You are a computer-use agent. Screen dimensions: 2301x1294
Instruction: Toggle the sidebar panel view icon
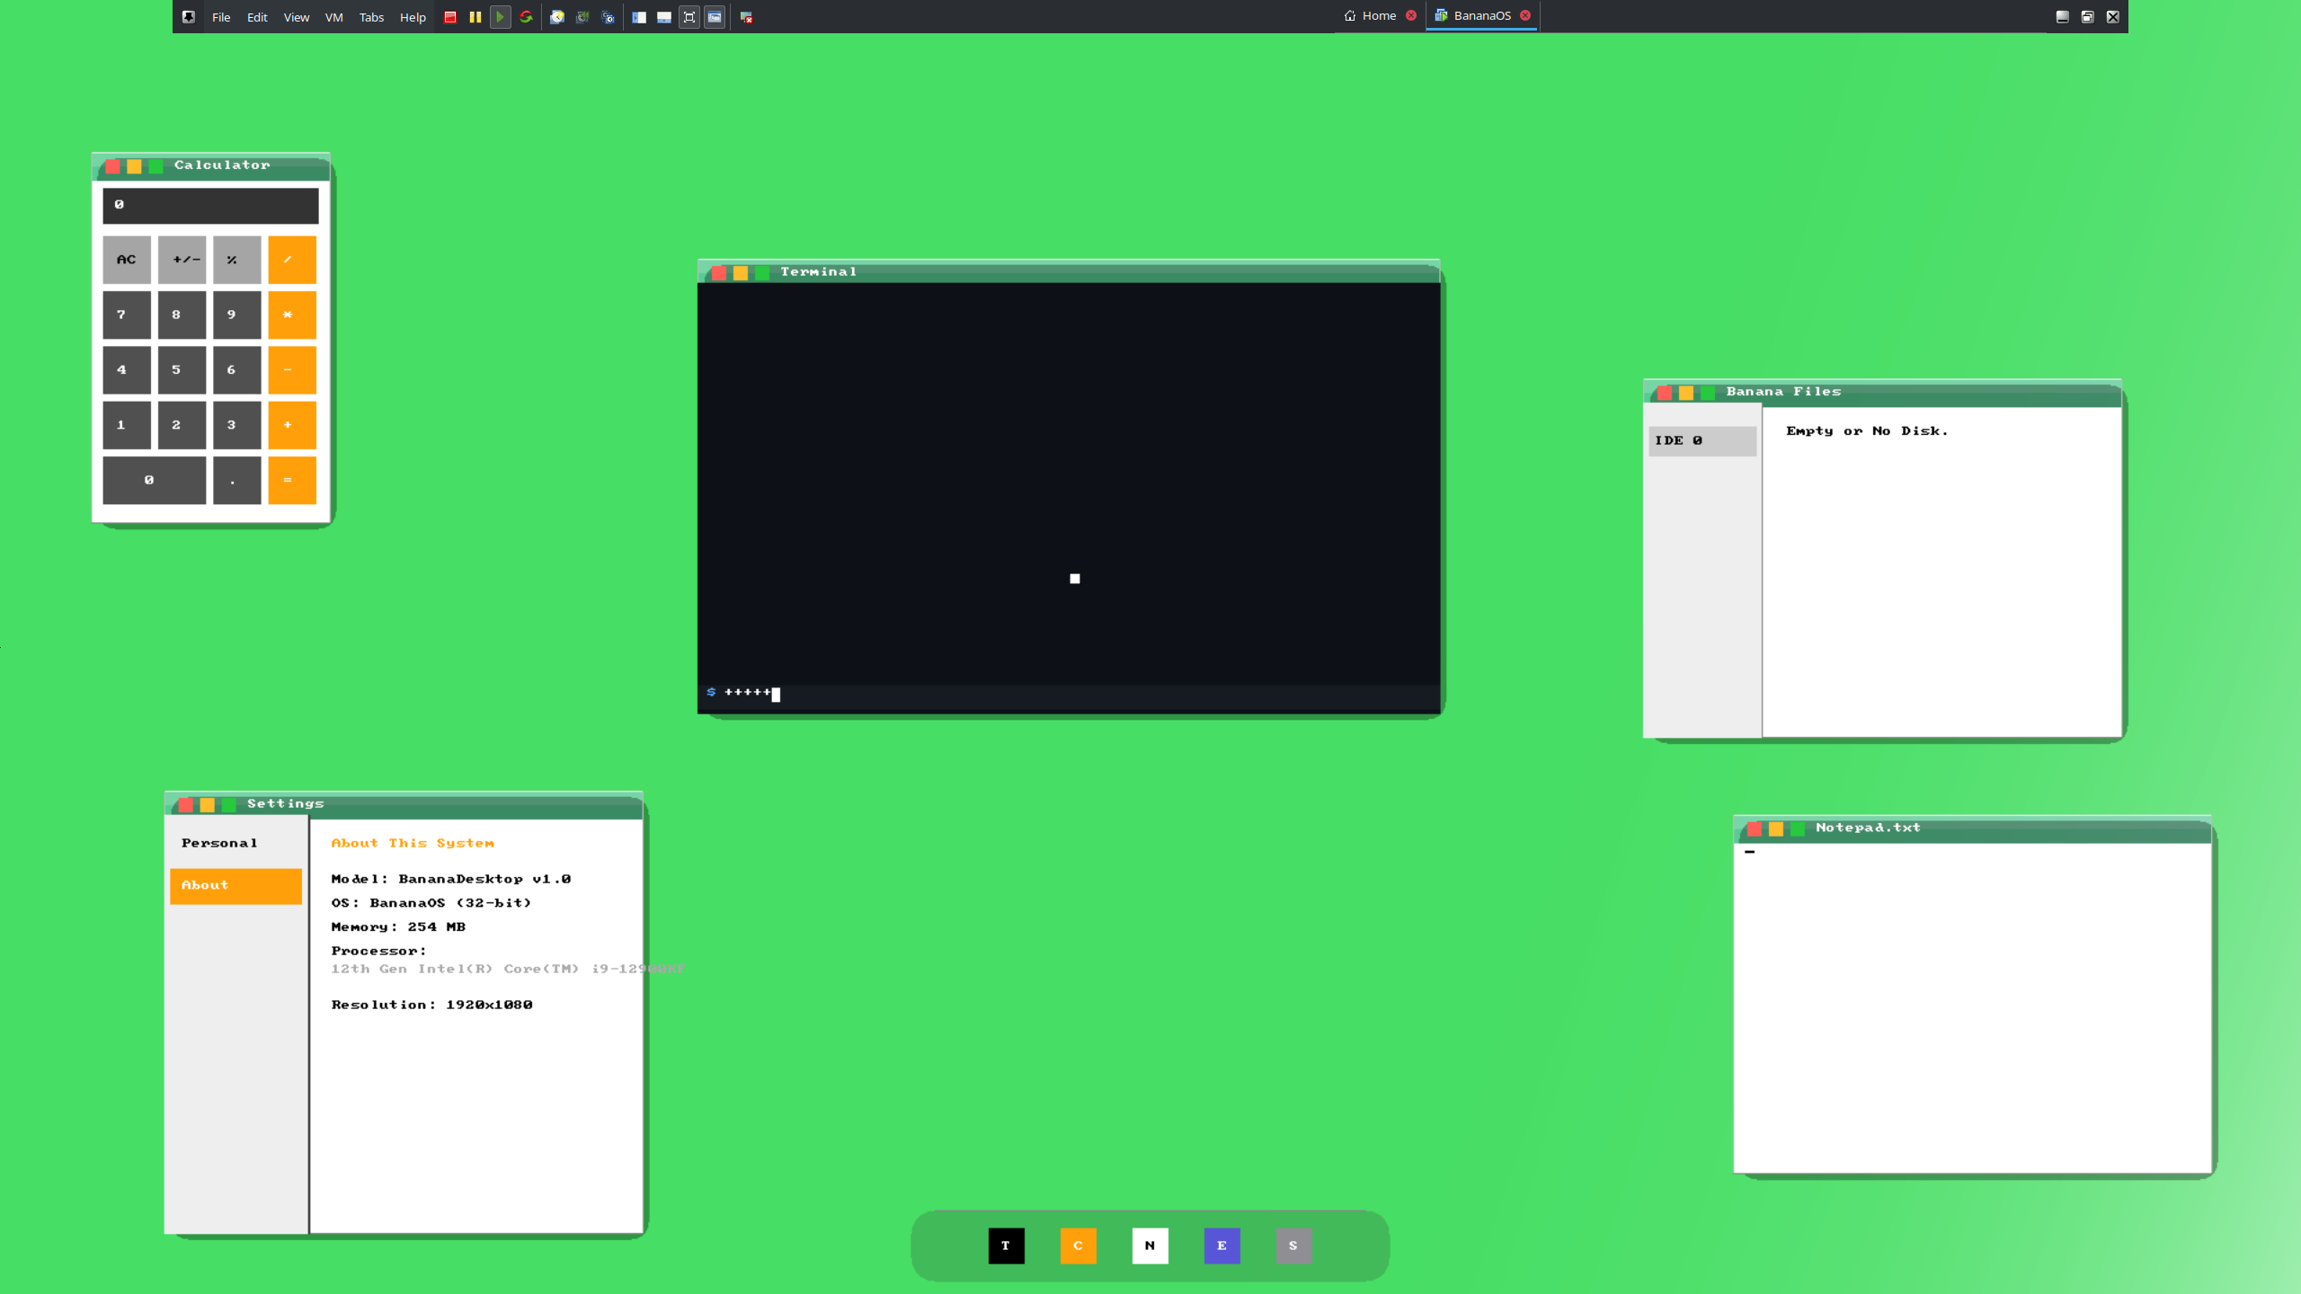tap(639, 17)
